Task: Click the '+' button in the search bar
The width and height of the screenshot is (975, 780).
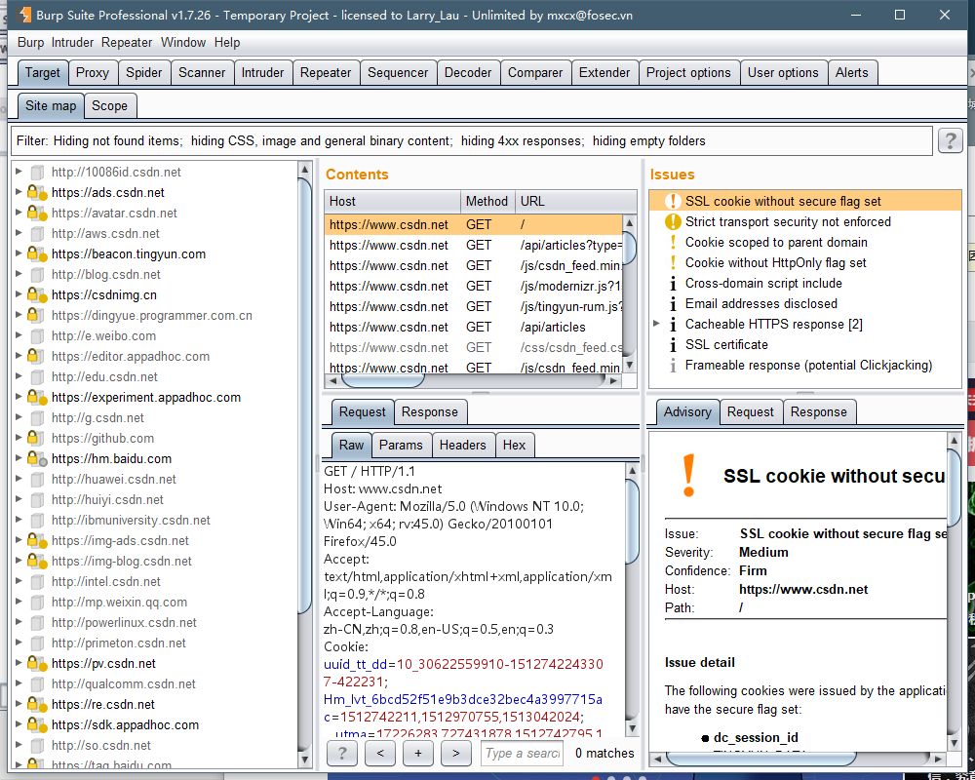Action: [418, 753]
